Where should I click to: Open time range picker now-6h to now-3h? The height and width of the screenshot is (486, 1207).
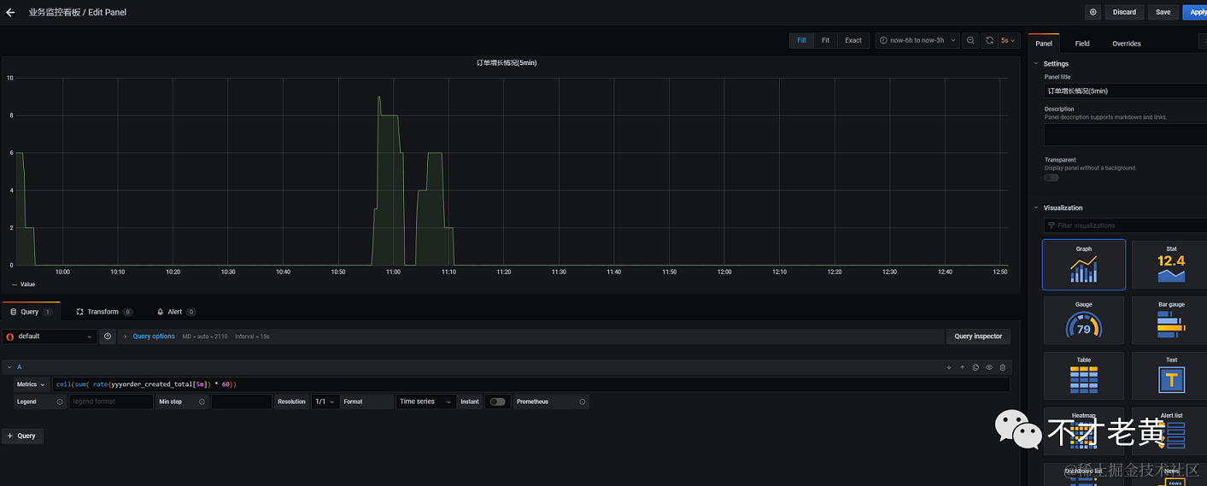coord(917,40)
